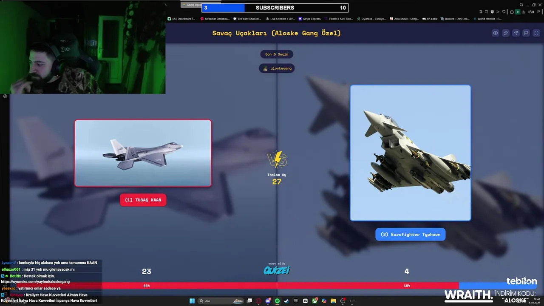Click the browser play/player icon
544x306 pixels.
pyautogui.click(x=498, y=12)
